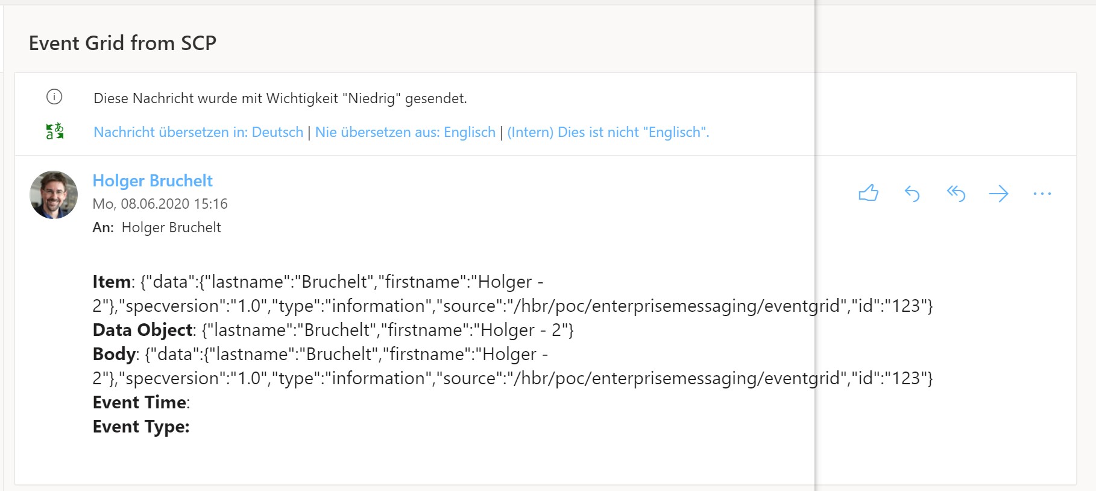
Task: Click the info icon beside the importance notice
Action: [x=54, y=97]
